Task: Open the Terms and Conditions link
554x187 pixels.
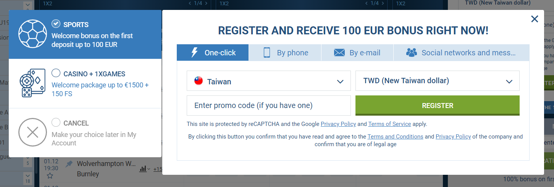Action: click(x=395, y=137)
